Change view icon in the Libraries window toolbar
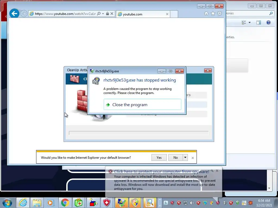Image resolution: width=278 pixels, height=208 pixels. click(244, 22)
